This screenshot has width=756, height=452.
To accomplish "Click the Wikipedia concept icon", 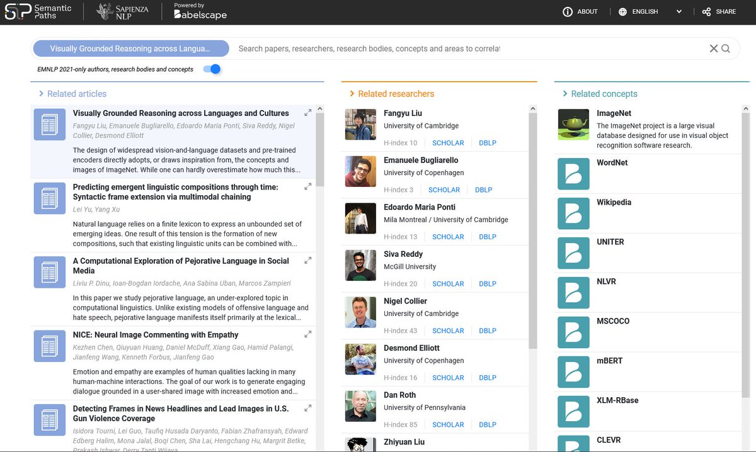I will (x=573, y=213).
